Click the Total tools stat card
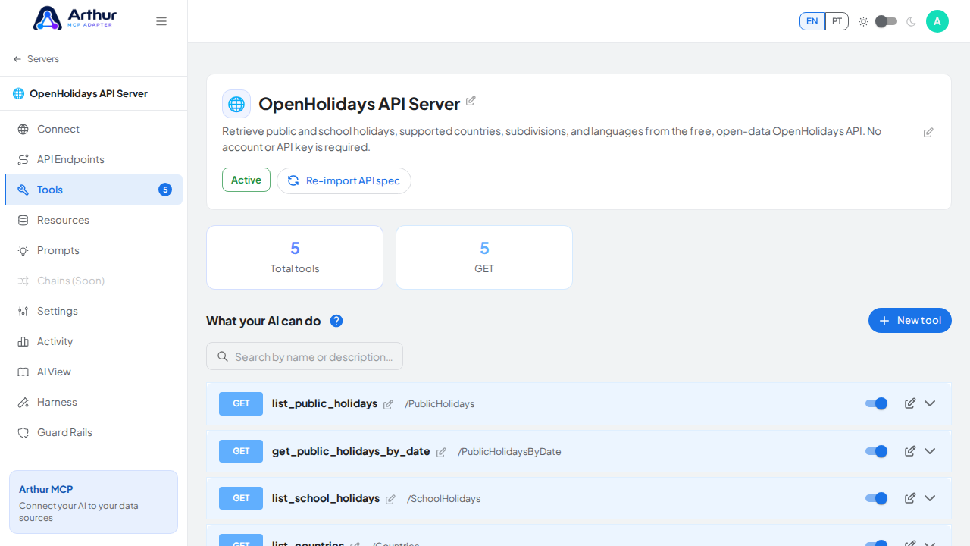 click(295, 257)
